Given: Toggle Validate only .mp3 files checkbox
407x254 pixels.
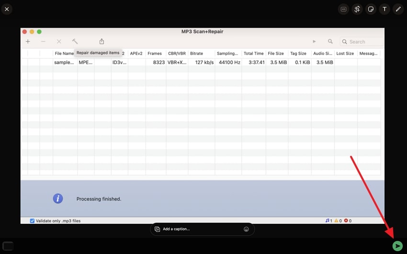Looking at the screenshot, I should coord(33,221).
